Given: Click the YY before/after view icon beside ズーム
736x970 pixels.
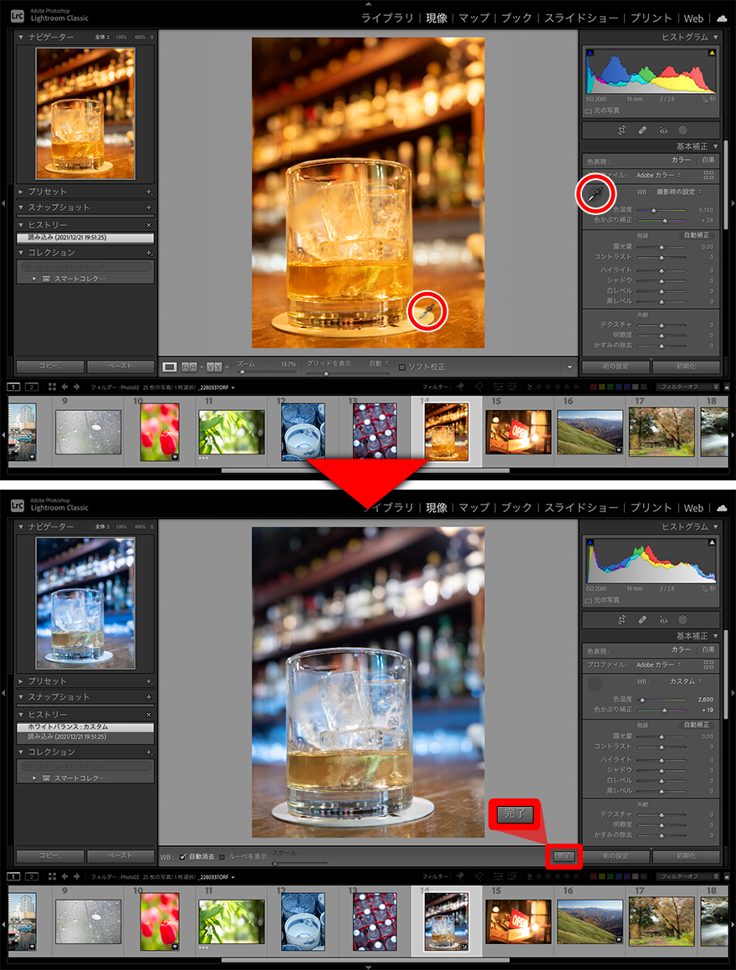Looking at the screenshot, I should point(215,367).
